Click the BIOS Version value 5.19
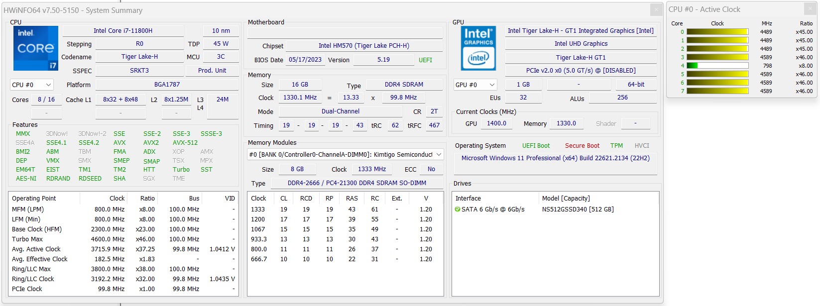The height and width of the screenshot is (306, 820). pos(383,60)
